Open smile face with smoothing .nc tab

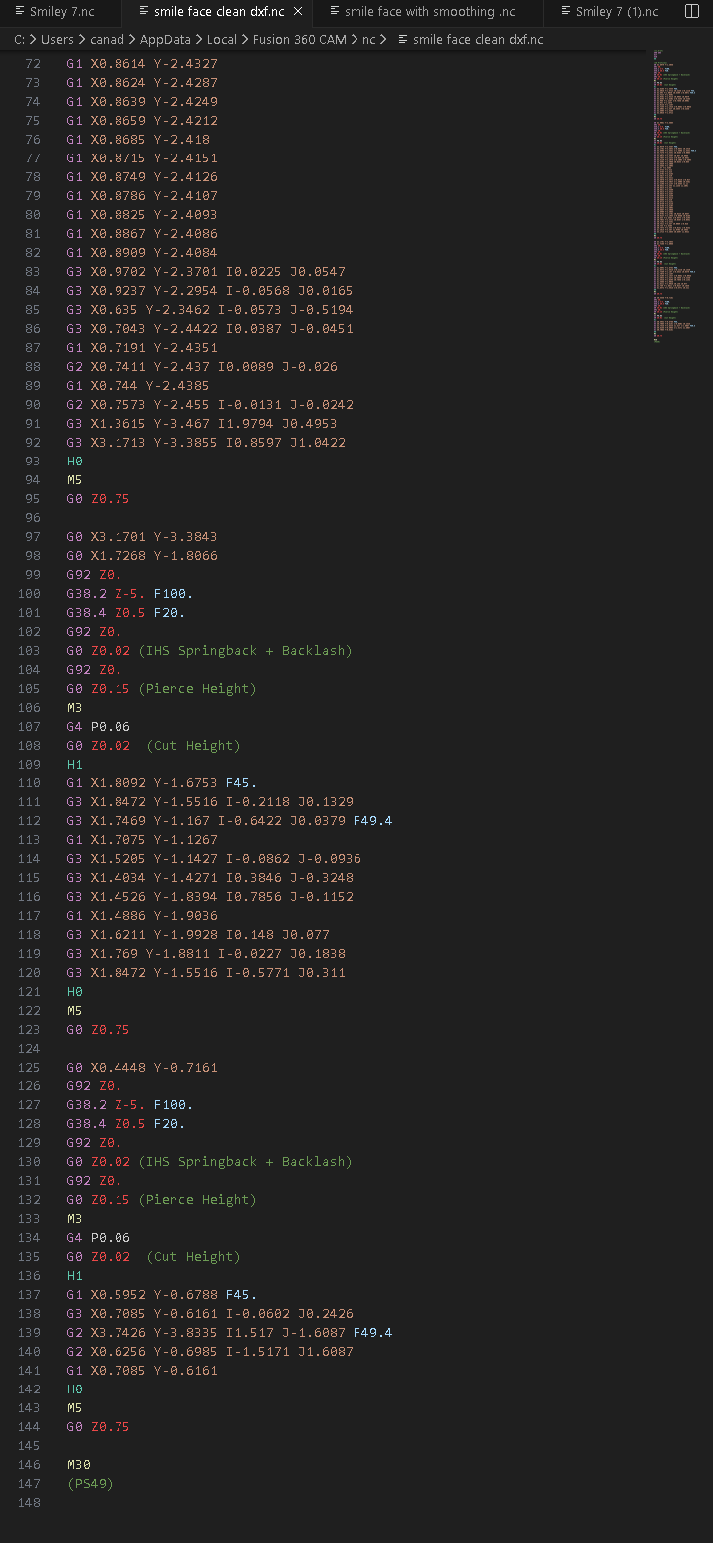(429, 12)
